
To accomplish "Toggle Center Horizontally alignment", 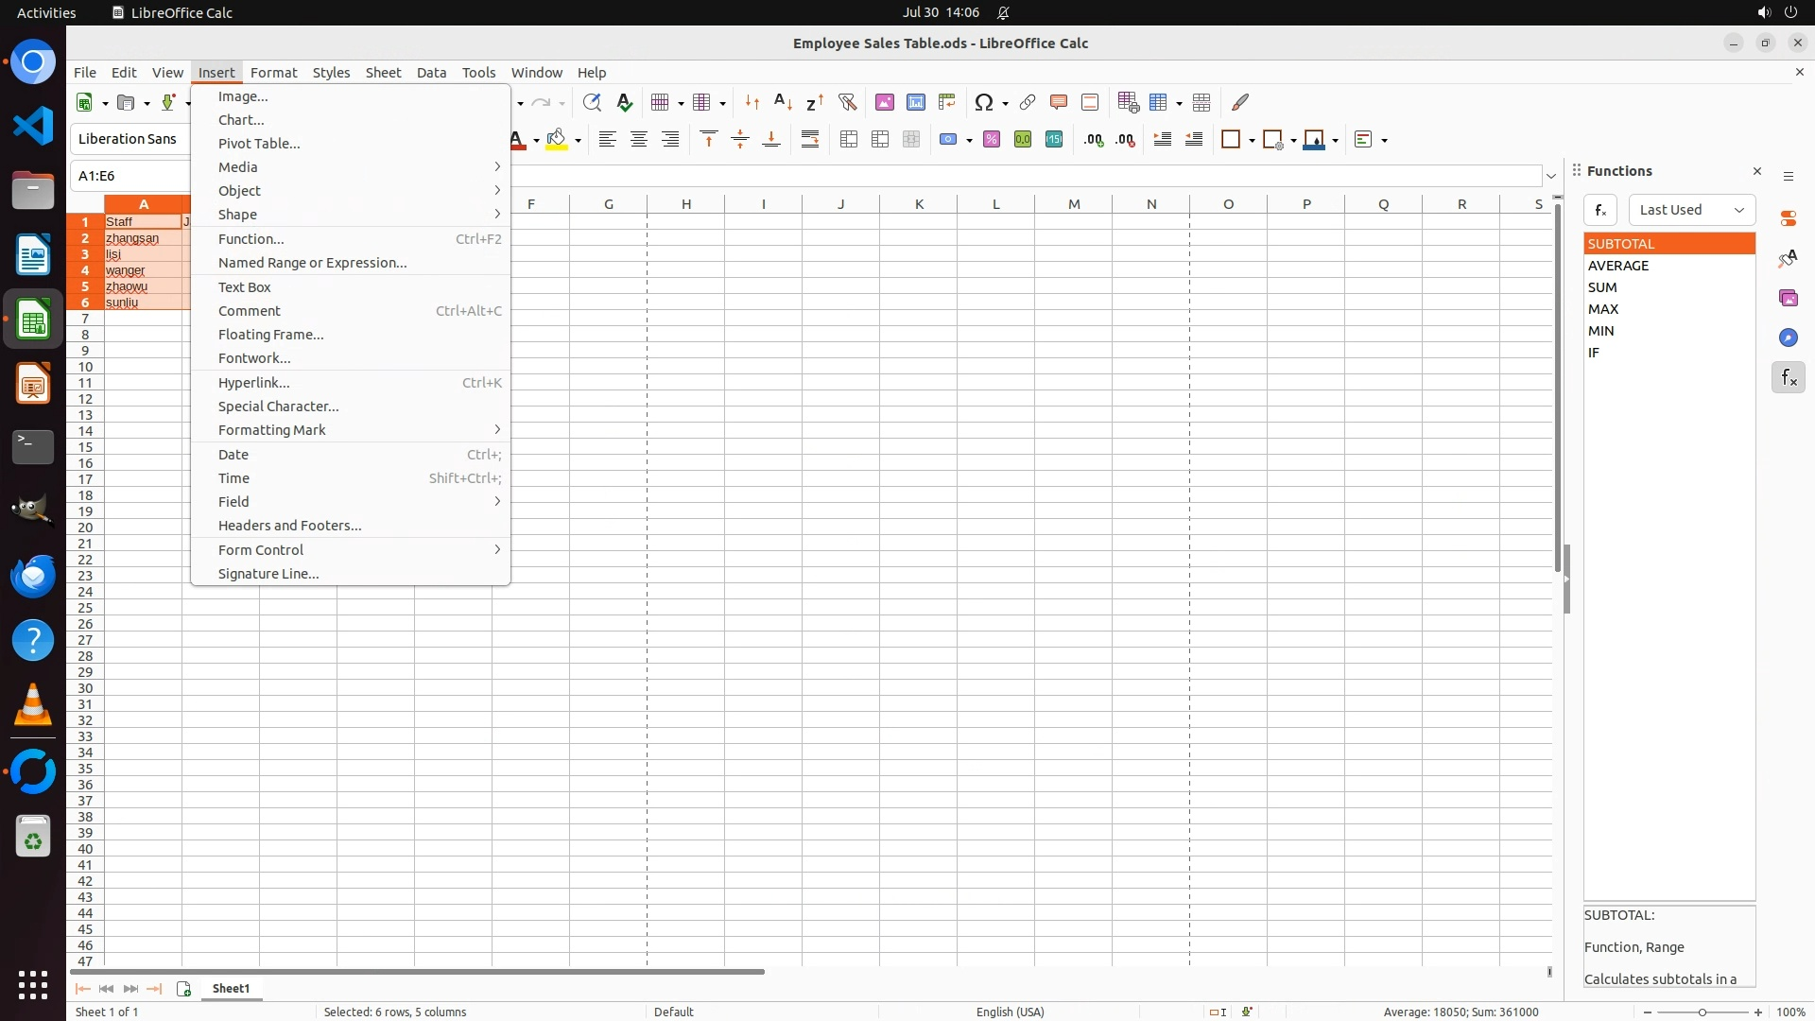I will [x=639, y=140].
